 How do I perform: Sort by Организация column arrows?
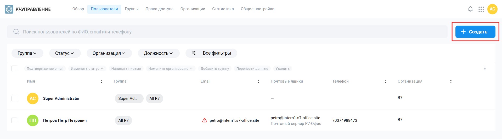pyautogui.click(x=451, y=82)
